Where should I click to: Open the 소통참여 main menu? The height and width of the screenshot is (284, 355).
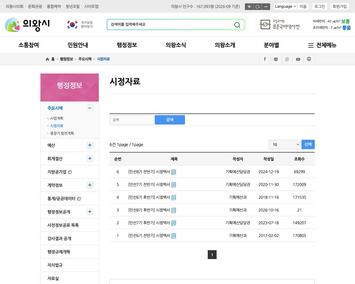[x=29, y=45]
